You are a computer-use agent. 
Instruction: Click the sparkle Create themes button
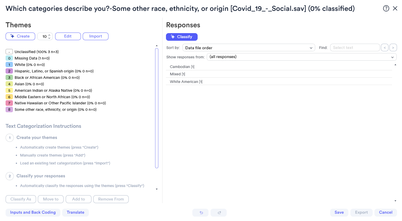pos(20,36)
